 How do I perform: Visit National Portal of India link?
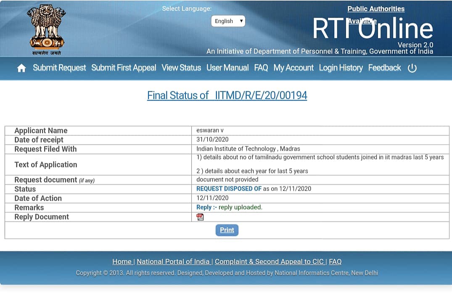(x=173, y=262)
